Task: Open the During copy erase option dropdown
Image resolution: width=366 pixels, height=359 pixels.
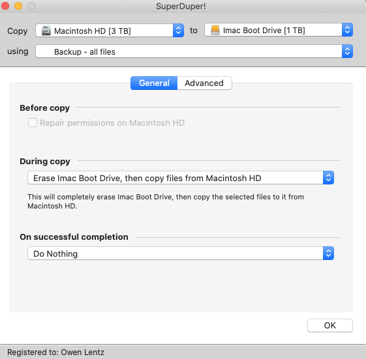Action: [x=181, y=178]
